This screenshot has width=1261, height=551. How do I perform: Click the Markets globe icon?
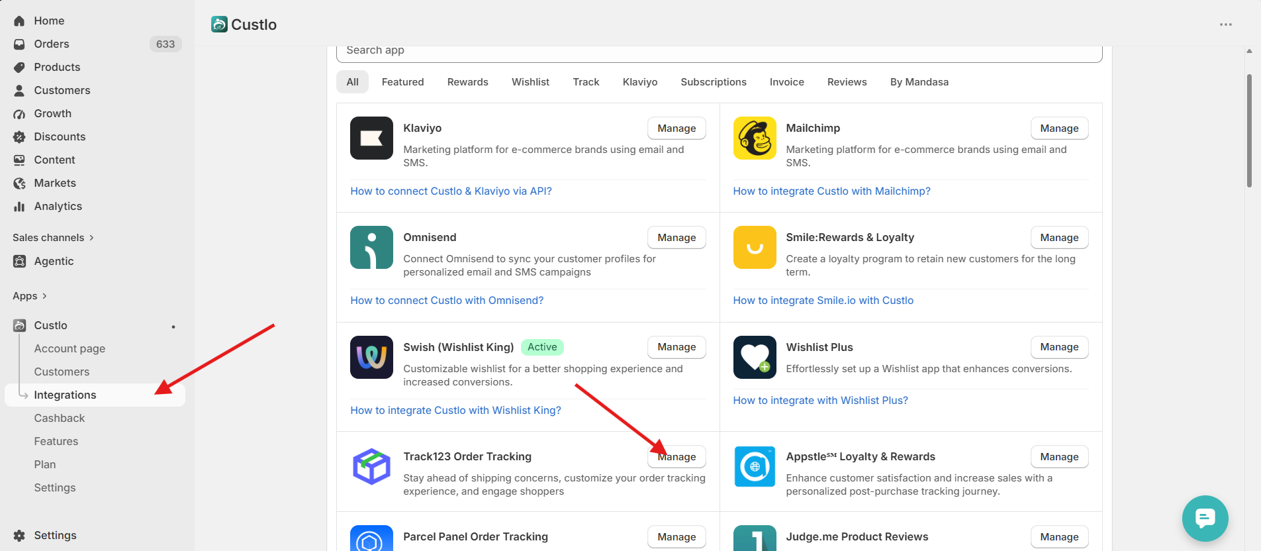[19, 183]
